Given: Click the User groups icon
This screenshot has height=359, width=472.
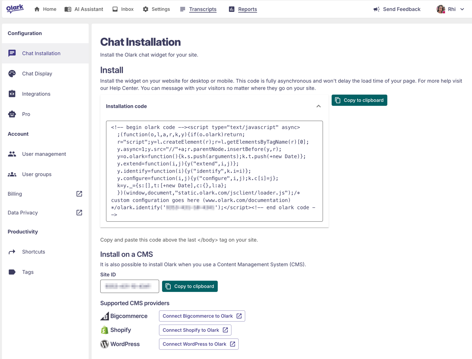Looking at the screenshot, I should [x=12, y=174].
